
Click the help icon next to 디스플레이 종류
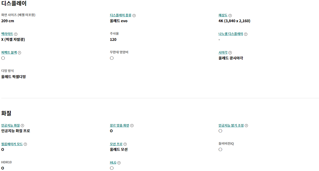point(134,16)
